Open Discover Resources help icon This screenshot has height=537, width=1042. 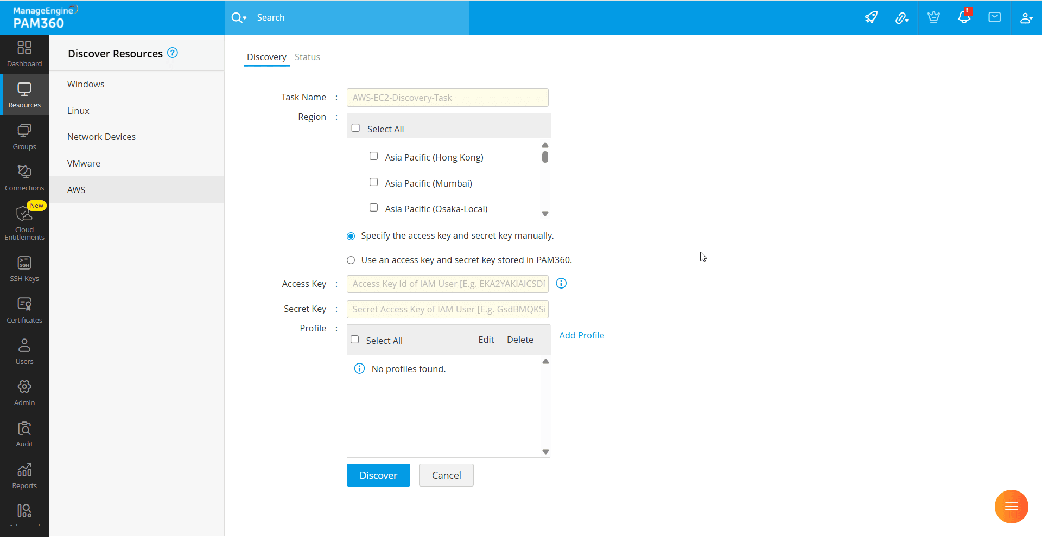173,53
